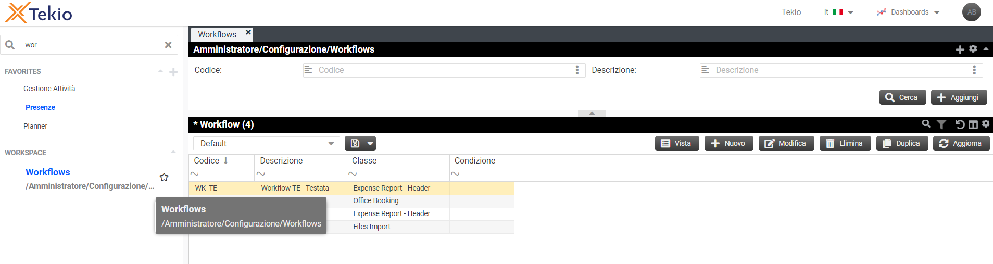The height and width of the screenshot is (264, 993).
Task: Collapse the Workspace section
Action: click(173, 153)
